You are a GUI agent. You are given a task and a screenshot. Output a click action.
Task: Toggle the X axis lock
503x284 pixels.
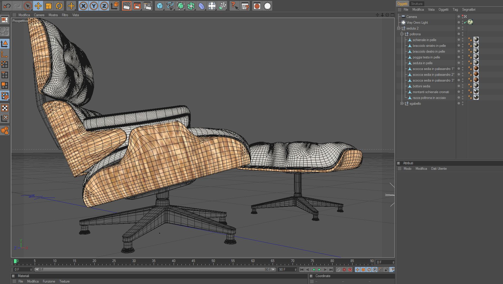tap(83, 6)
